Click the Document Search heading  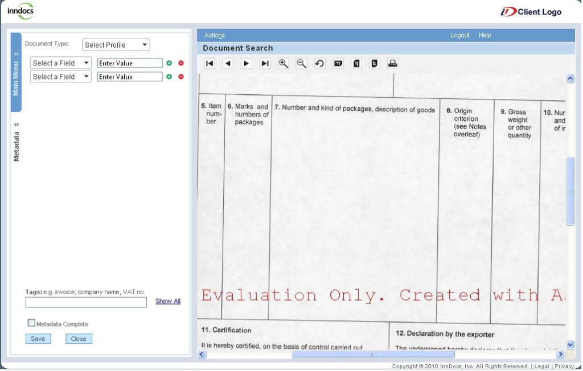[238, 48]
